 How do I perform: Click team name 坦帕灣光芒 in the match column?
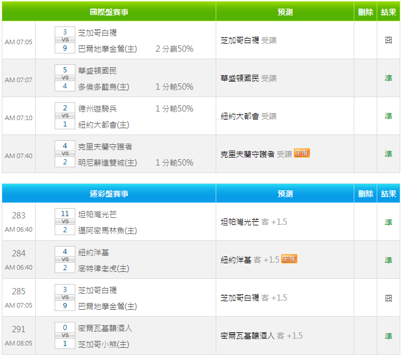coord(97,214)
